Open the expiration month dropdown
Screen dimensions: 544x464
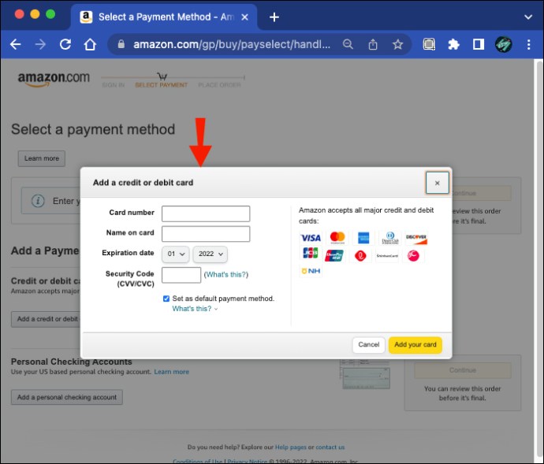click(176, 254)
